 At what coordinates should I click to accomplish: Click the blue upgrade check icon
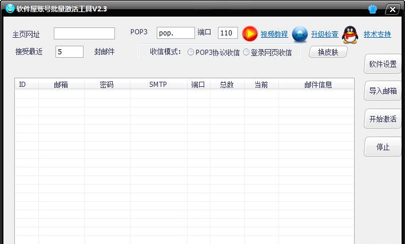[300, 34]
